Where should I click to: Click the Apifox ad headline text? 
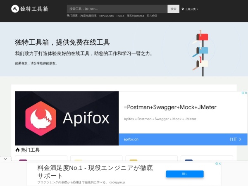(x=170, y=107)
